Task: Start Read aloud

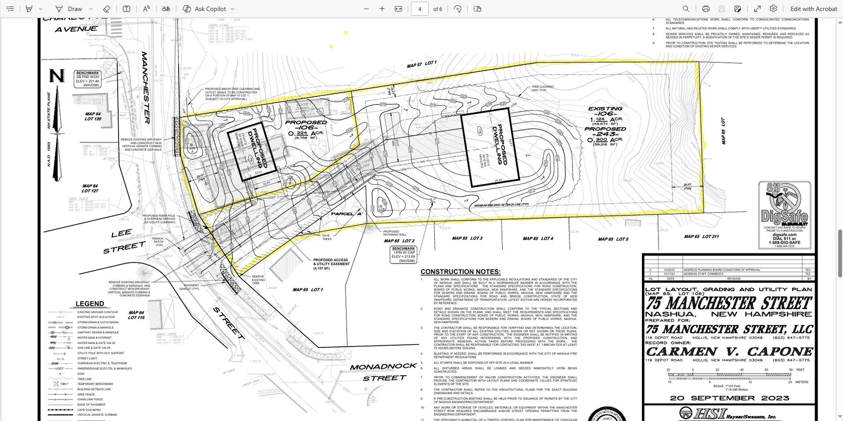Action: 146,9
